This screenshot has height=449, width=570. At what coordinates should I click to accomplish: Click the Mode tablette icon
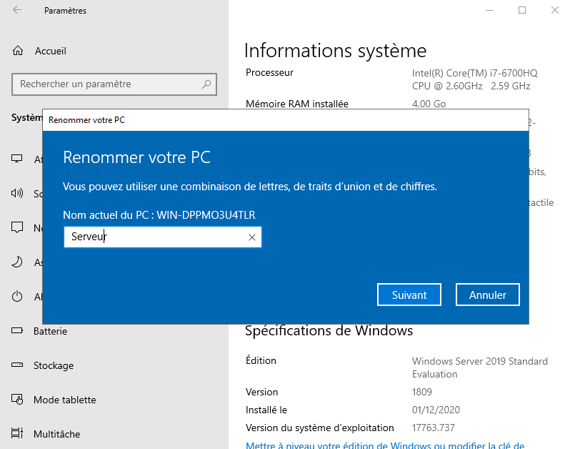17,399
